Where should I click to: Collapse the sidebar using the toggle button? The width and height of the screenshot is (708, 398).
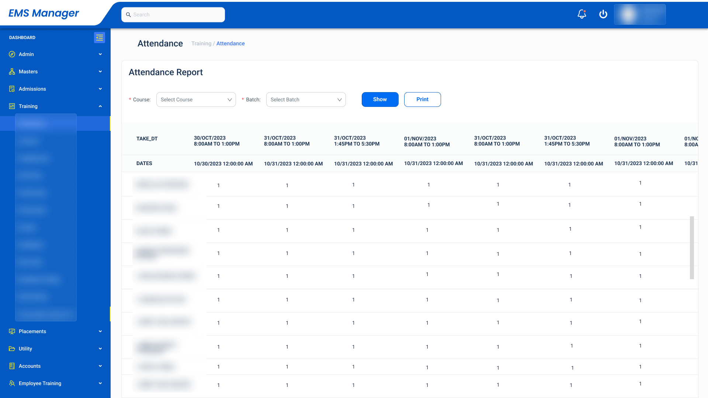99,37
